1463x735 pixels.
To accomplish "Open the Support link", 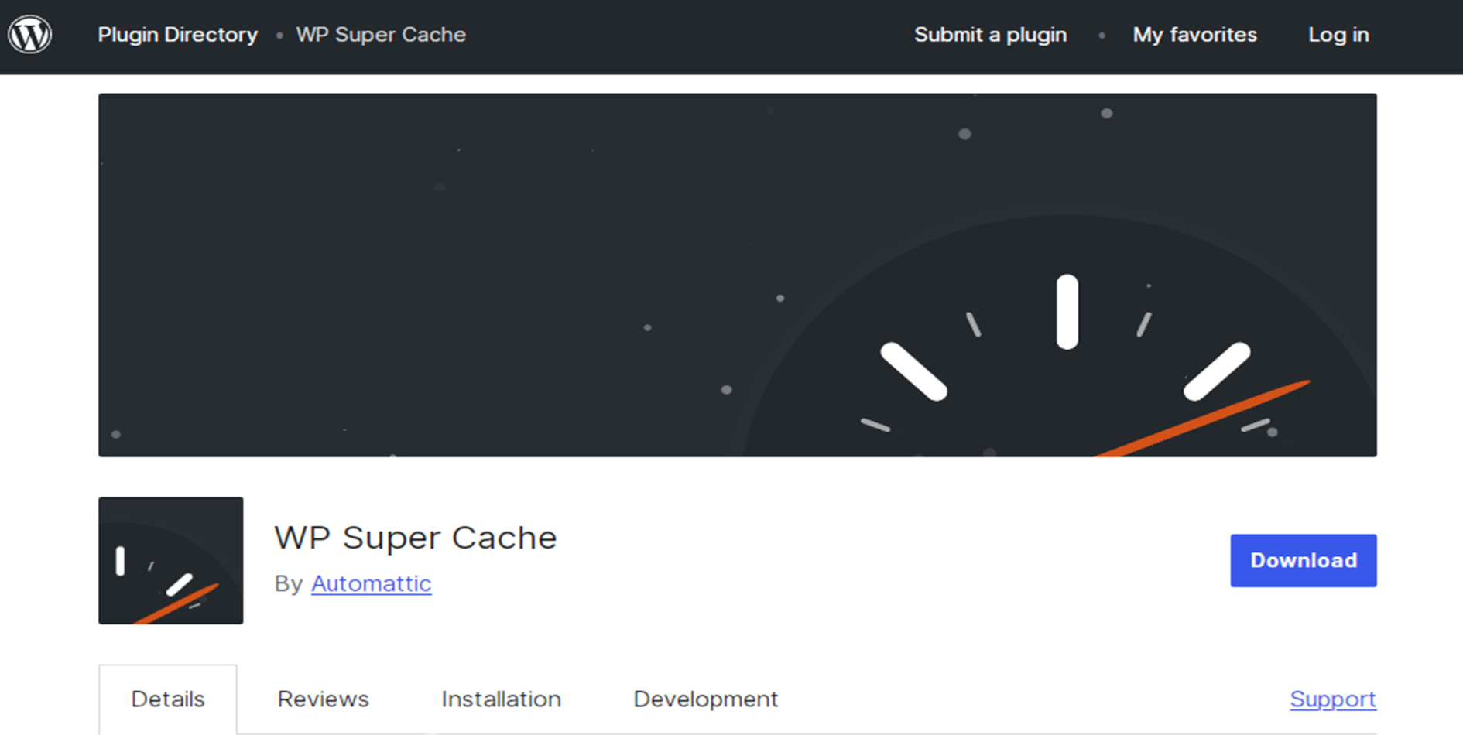I will point(1332,699).
